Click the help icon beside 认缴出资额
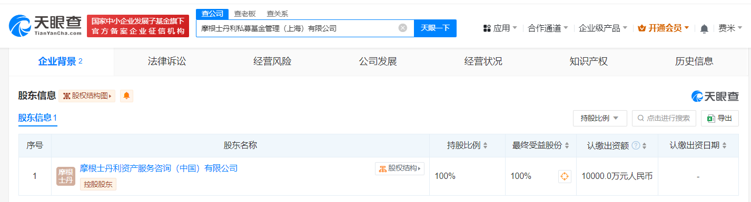Viewport: 751px width, 202px height. pos(636,145)
